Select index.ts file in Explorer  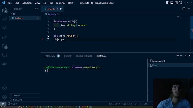[25, 18]
